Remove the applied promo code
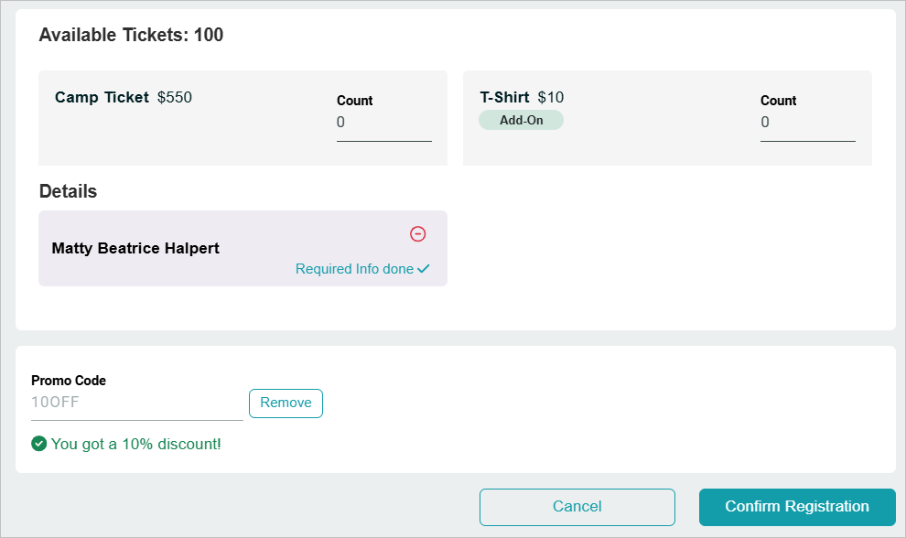Image resolution: width=906 pixels, height=538 pixels. pos(286,403)
